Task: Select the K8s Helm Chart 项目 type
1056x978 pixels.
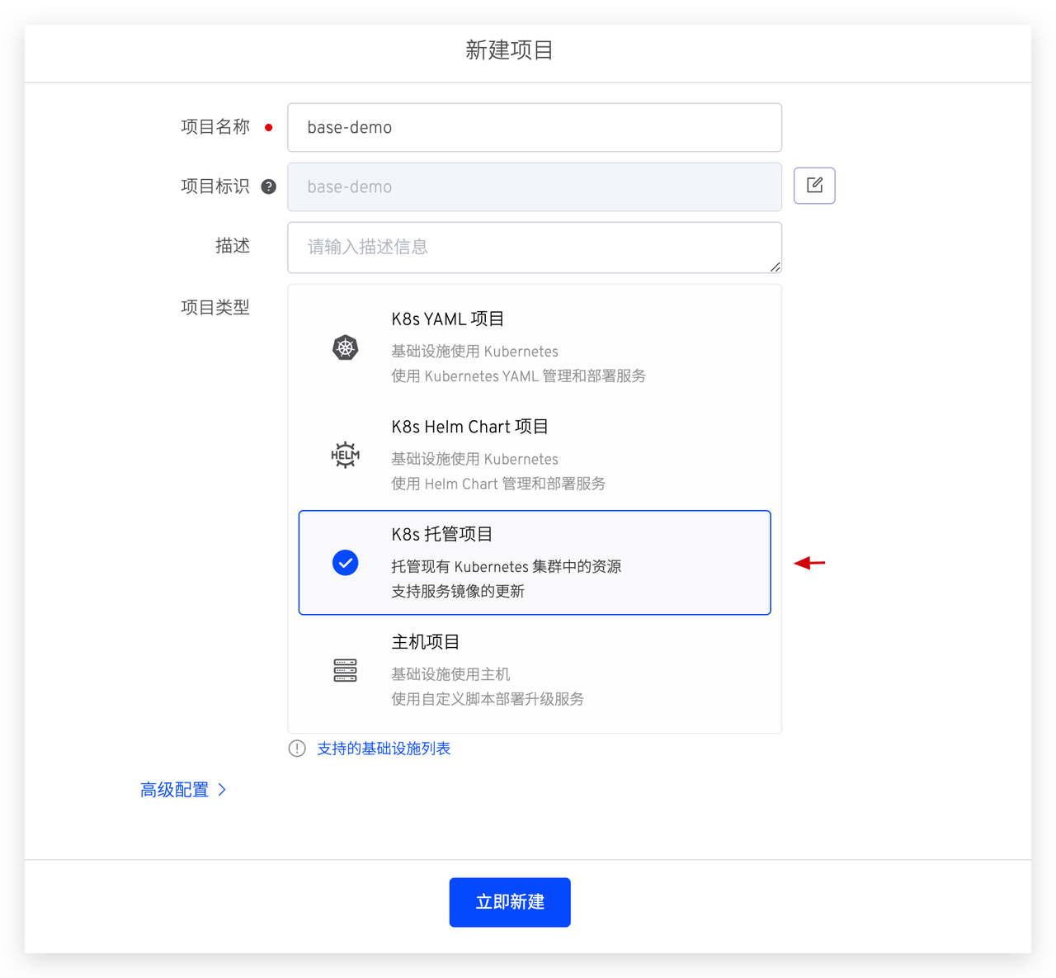Action: (535, 454)
